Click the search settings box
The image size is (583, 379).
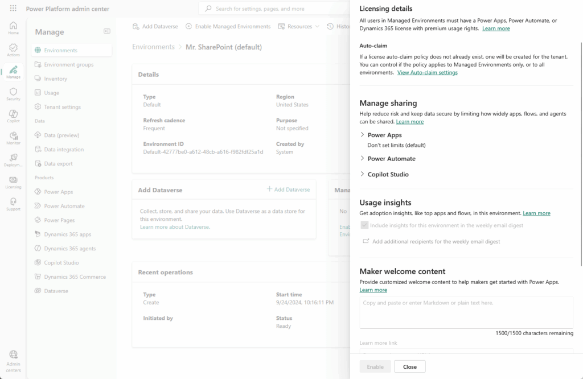[275, 9]
